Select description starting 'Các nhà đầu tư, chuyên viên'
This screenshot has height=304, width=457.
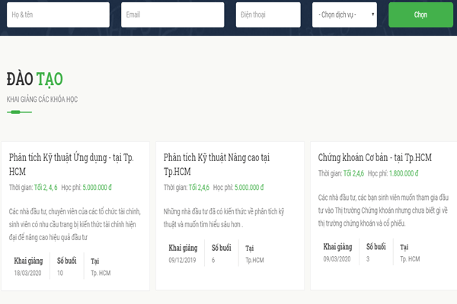(x=75, y=224)
